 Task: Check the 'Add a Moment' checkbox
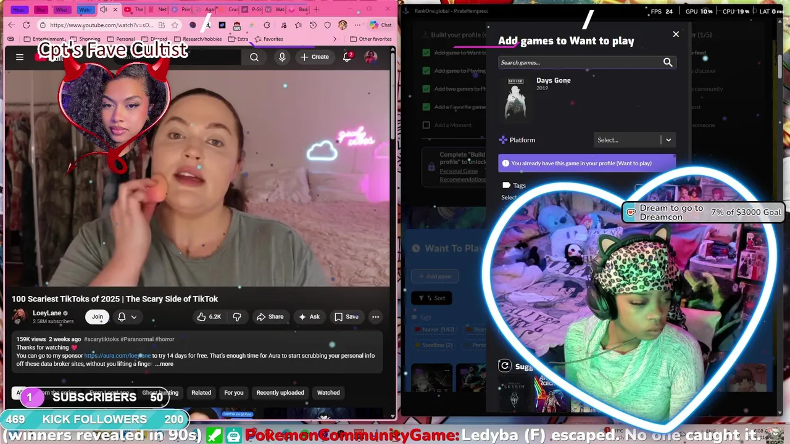[426, 125]
